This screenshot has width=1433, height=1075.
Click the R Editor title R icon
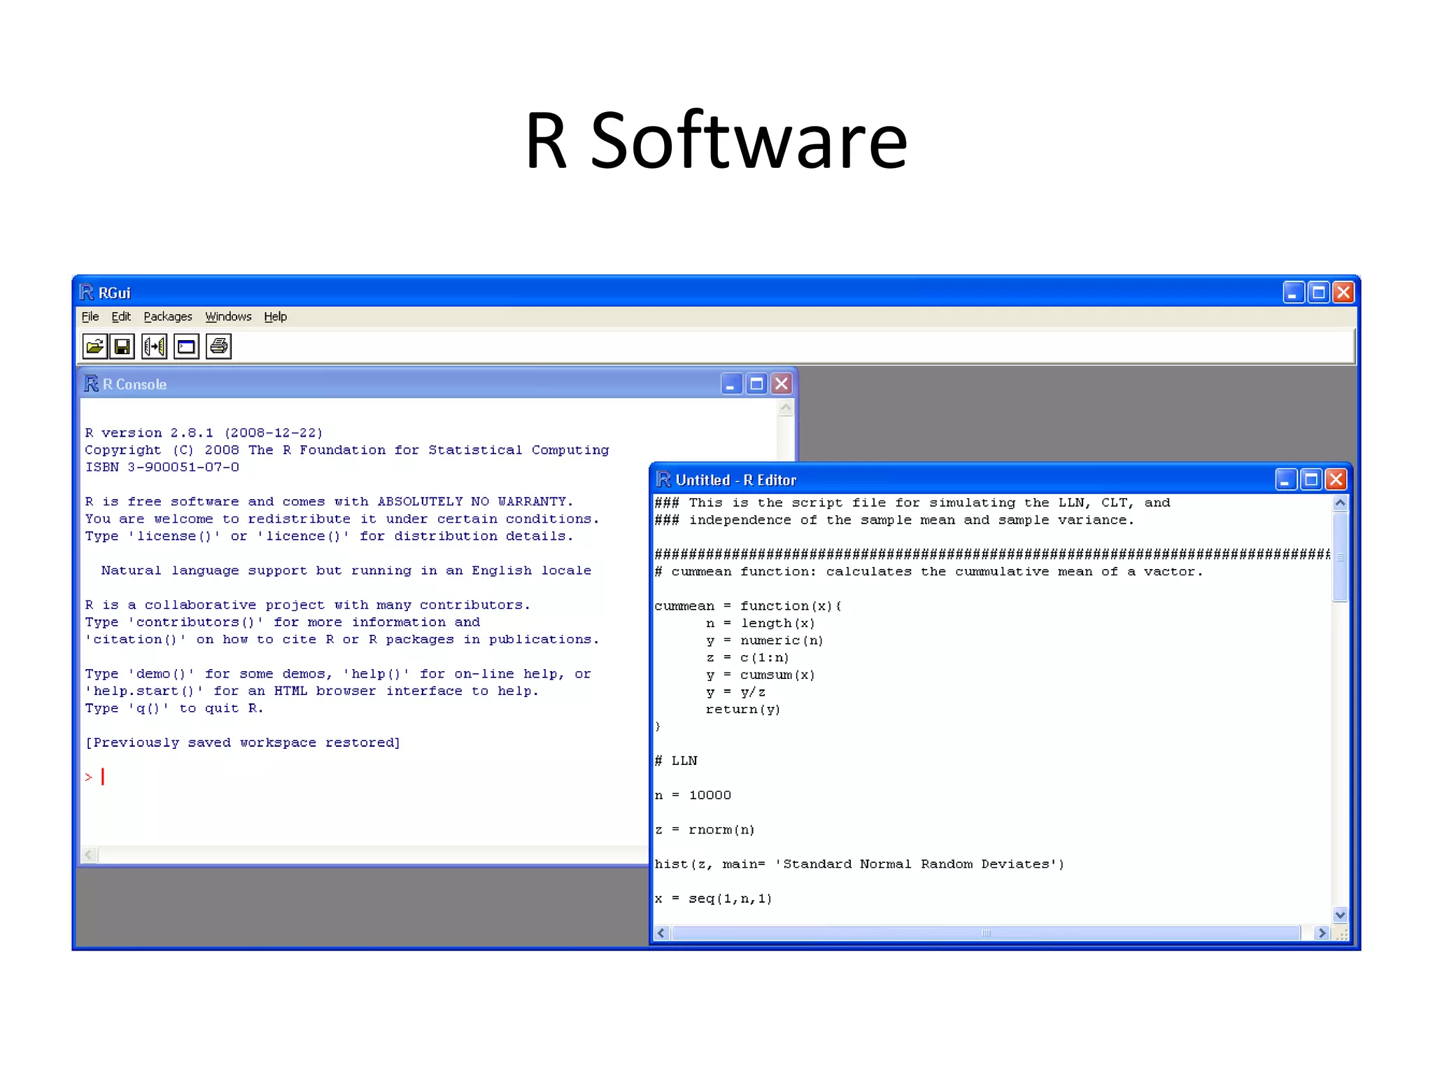pyautogui.click(x=663, y=479)
